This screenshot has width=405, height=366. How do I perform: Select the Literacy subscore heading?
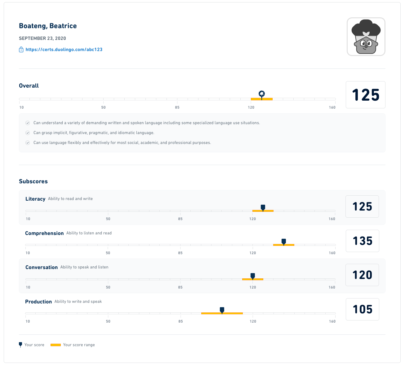(x=35, y=199)
